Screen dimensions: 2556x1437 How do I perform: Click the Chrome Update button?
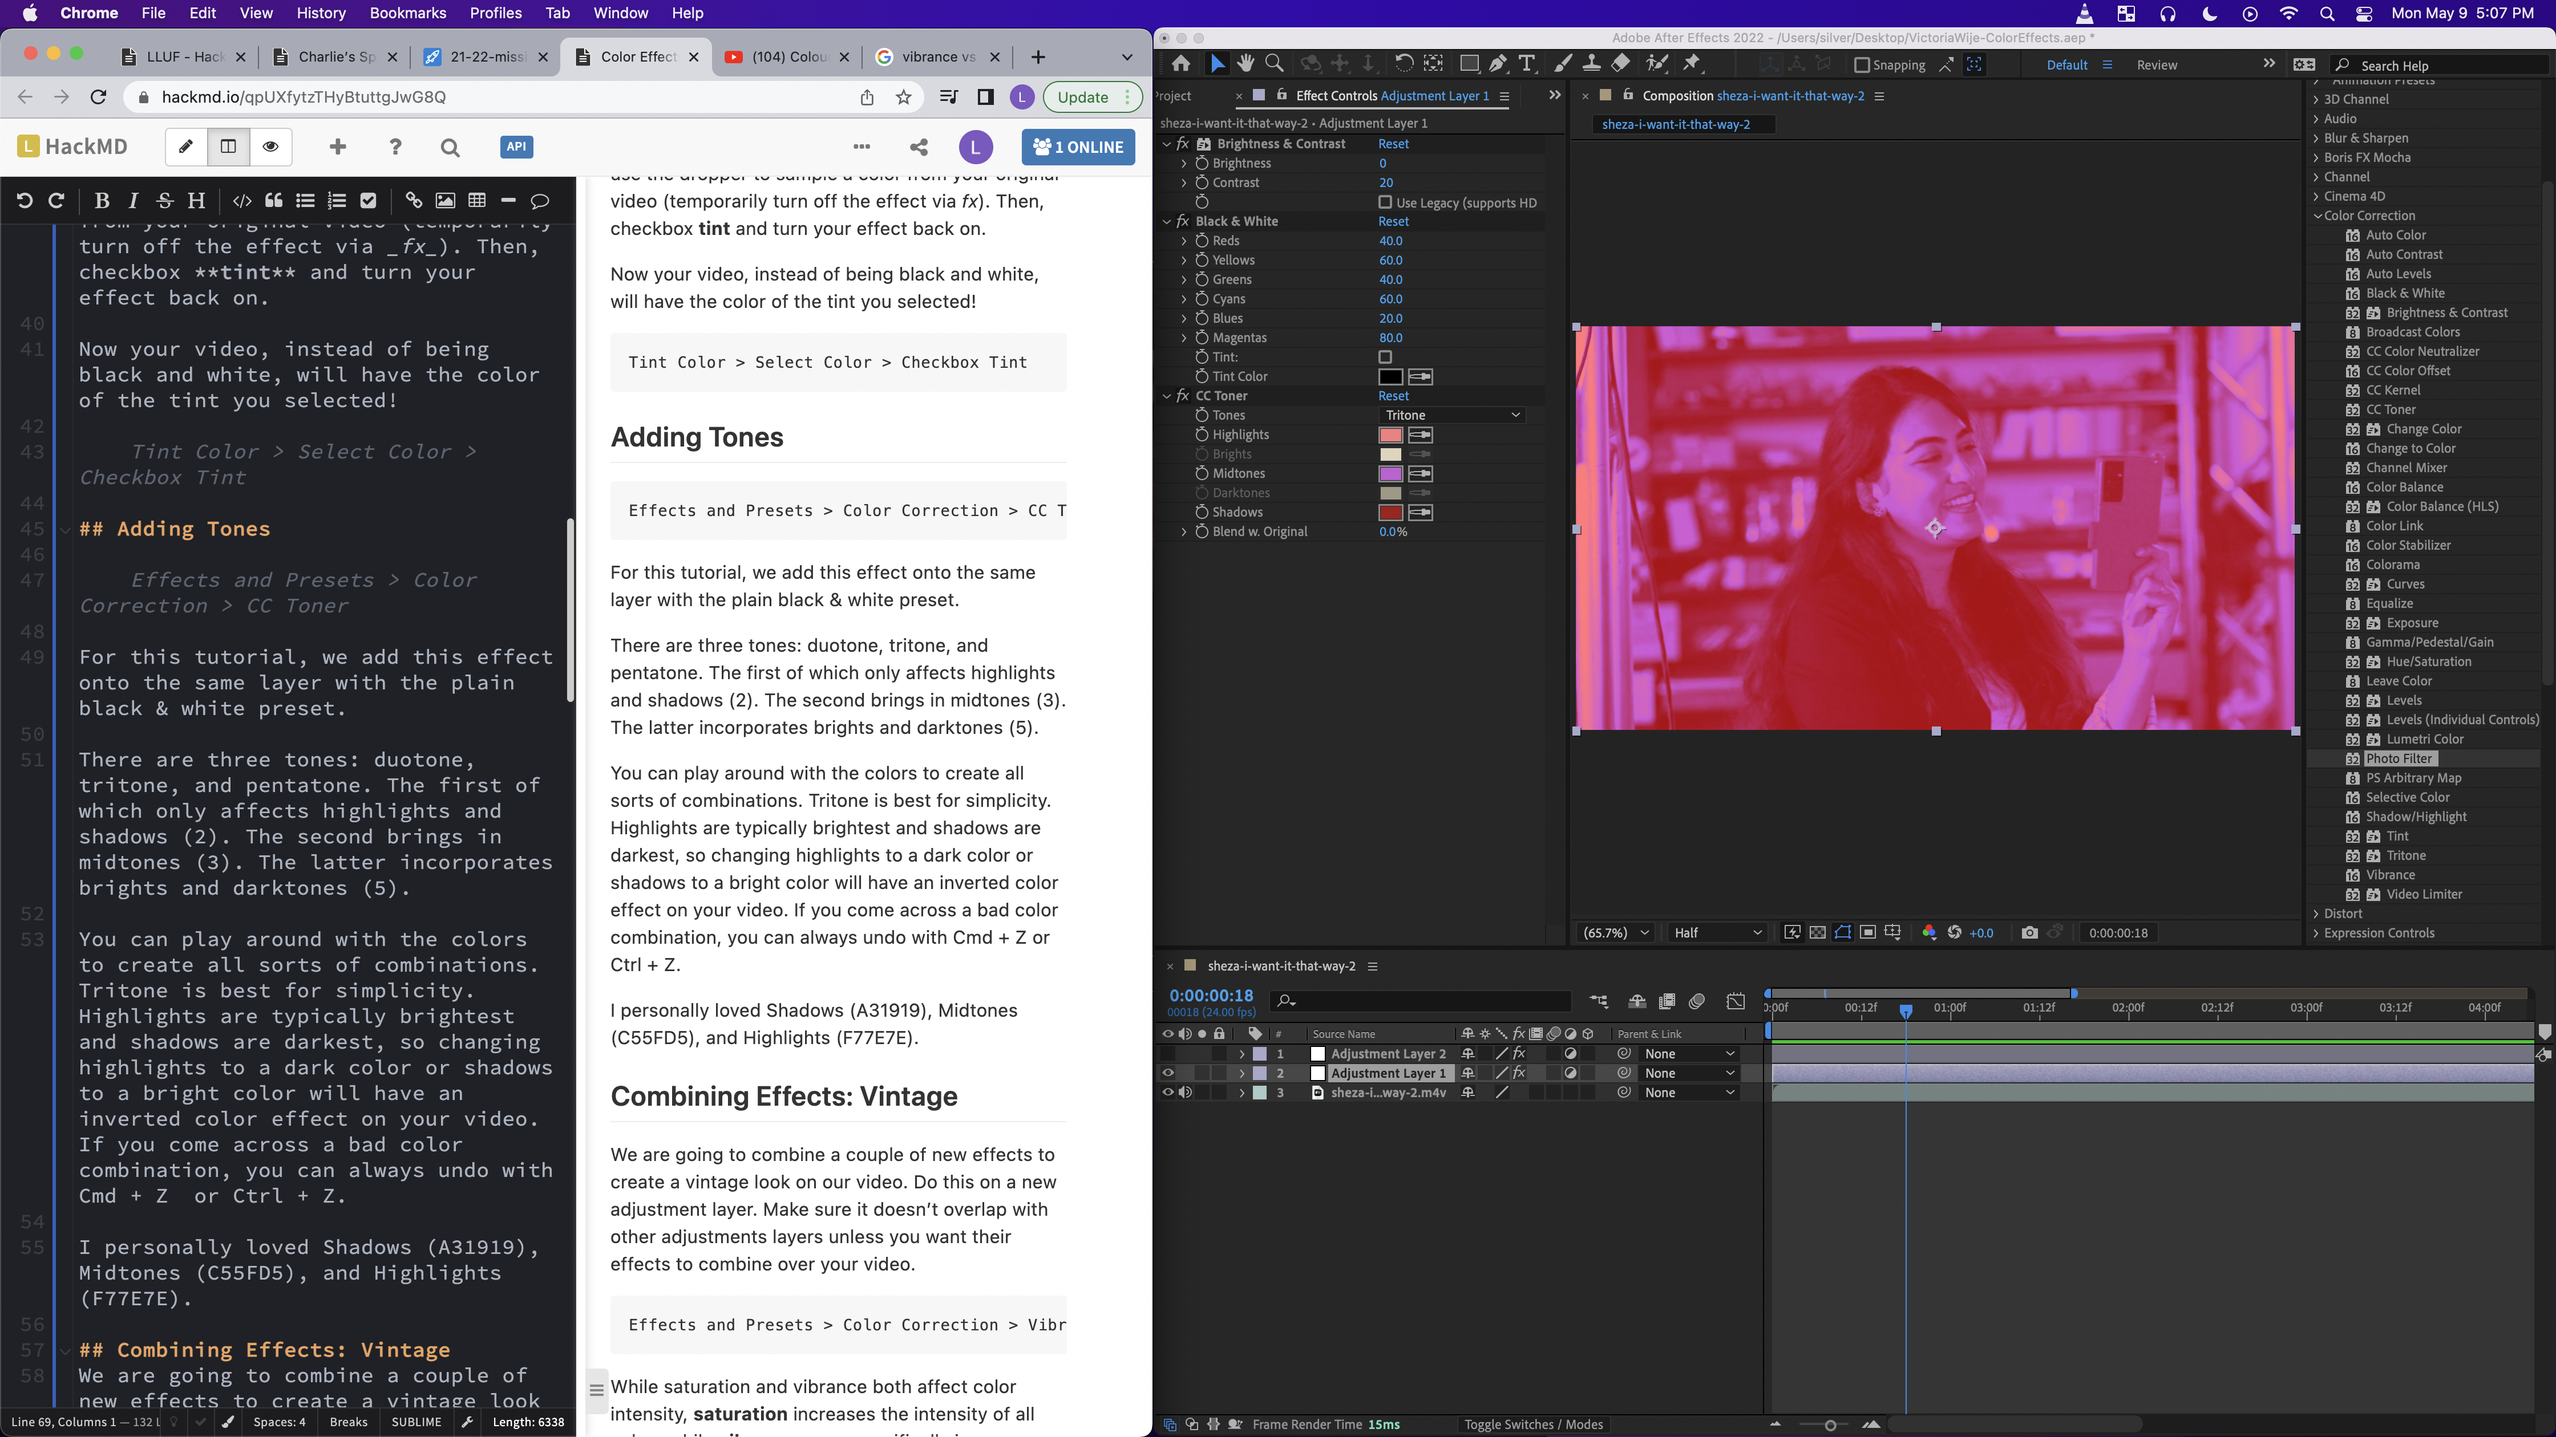(1082, 97)
